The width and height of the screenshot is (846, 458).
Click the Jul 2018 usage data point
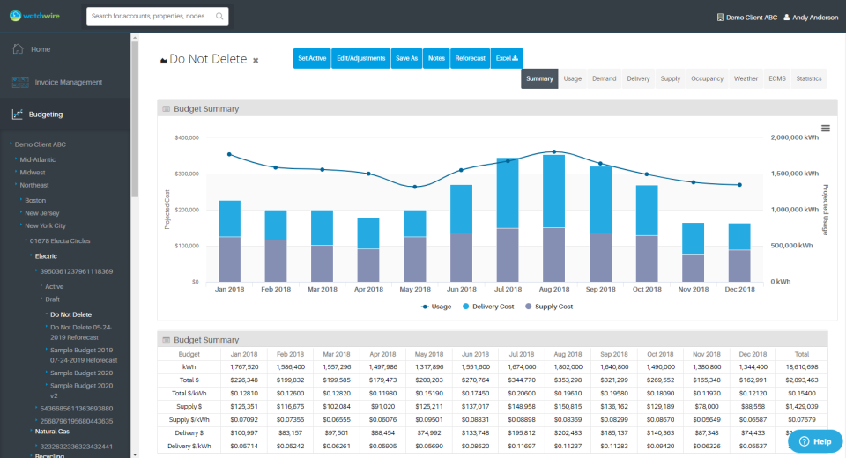(508, 161)
